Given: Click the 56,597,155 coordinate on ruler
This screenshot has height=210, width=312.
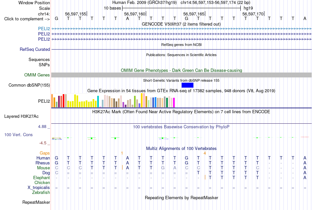Looking at the screenshot, I should coord(76,14).
